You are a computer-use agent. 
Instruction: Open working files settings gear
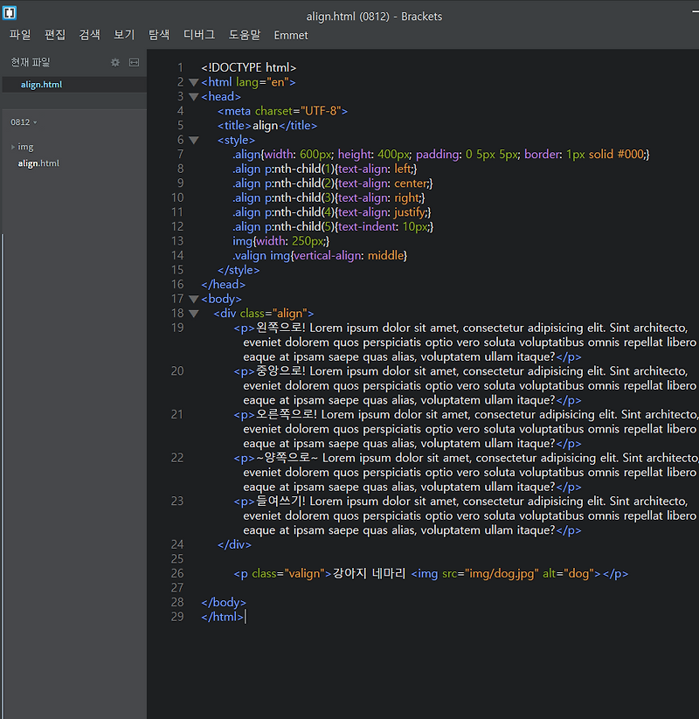click(x=115, y=62)
